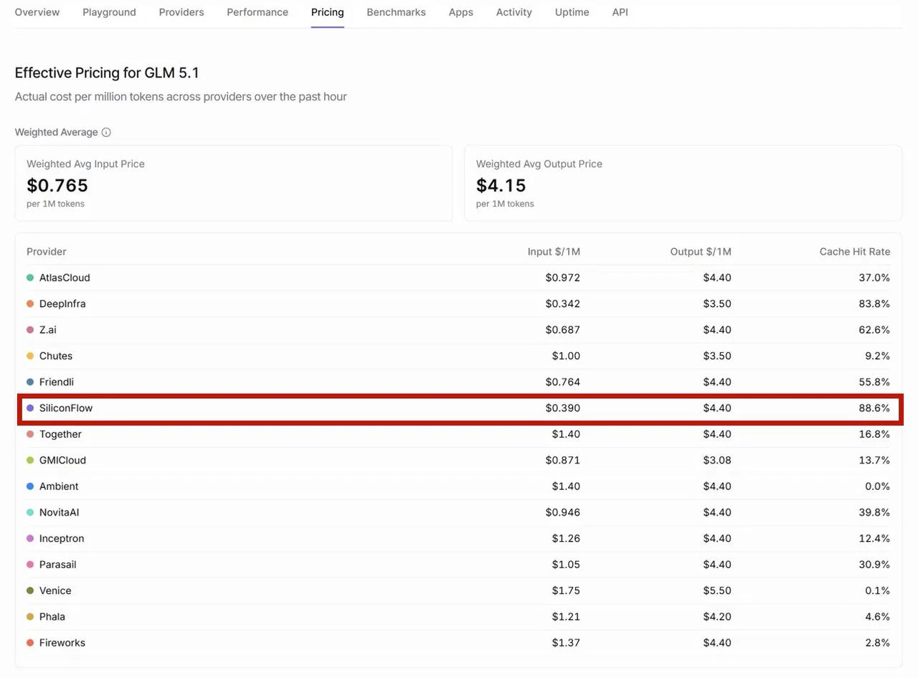Image resolution: width=918 pixels, height=678 pixels.
Task: Select the GMICloud provider name
Action: (x=62, y=460)
